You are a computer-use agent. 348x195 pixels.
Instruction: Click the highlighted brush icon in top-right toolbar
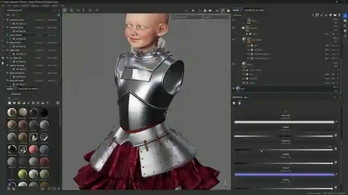coord(223,10)
